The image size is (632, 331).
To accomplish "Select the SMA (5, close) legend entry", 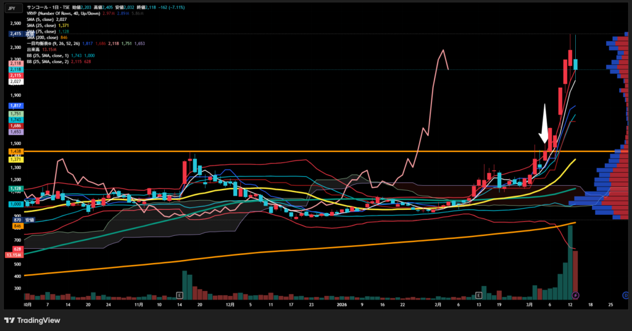I will coord(47,19).
